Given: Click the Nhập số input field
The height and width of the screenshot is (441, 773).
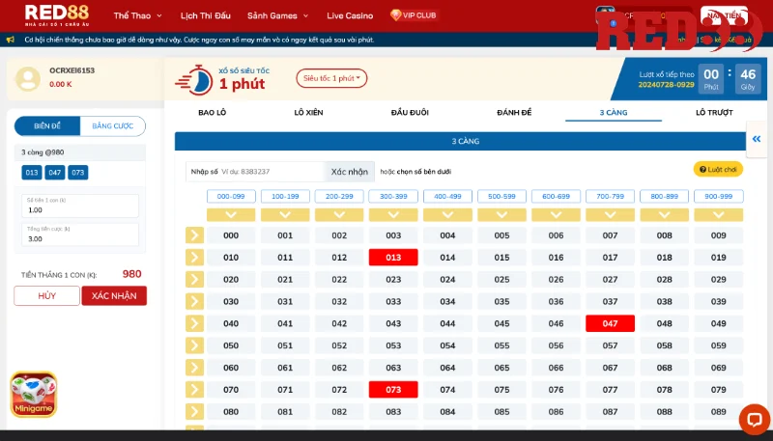Looking at the screenshot, I should coord(255,172).
